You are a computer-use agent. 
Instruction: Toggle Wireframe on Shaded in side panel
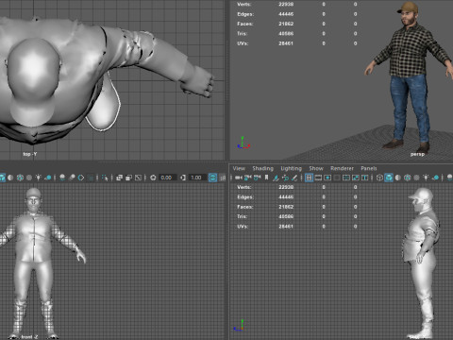point(408,178)
